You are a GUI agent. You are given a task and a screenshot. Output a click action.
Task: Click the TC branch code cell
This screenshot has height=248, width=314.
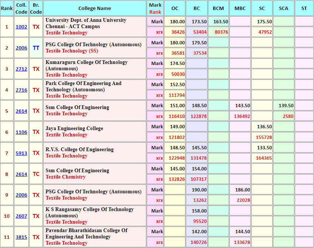[x=36, y=174]
